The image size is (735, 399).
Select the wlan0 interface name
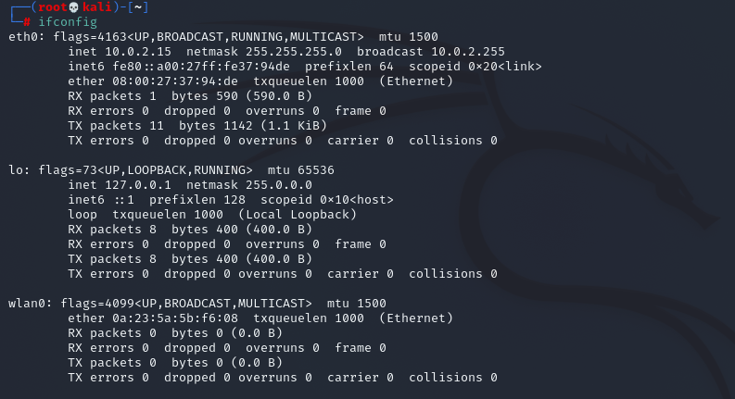(26, 304)
